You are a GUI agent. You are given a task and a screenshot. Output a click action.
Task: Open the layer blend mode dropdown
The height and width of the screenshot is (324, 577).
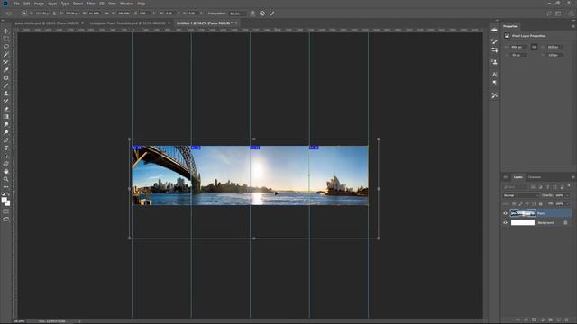tap(521, 195)
